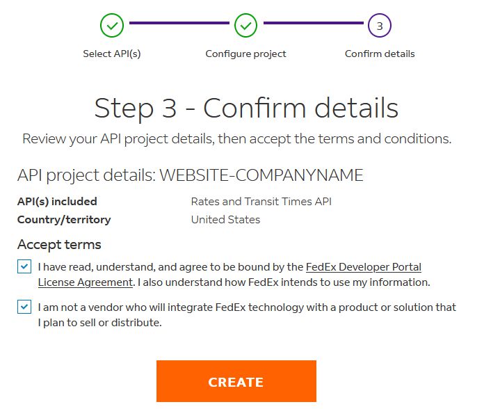This screenshot has height=409, width=484.
Task: Click the 'Step 3 - Confirm details' heading
Action: point(246,108)
